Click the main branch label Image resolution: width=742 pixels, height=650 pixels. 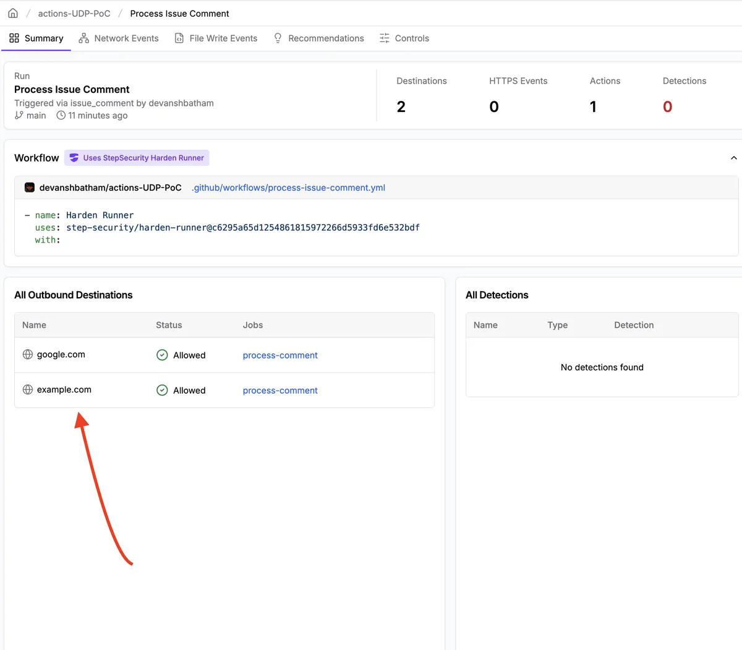click(36, 116)
